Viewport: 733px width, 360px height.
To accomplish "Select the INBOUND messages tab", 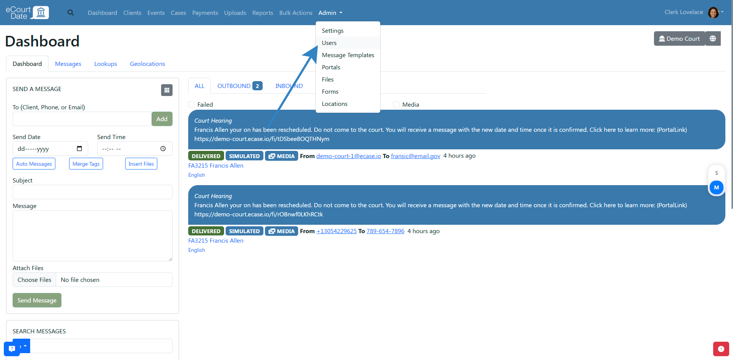I will pos(289,86).
